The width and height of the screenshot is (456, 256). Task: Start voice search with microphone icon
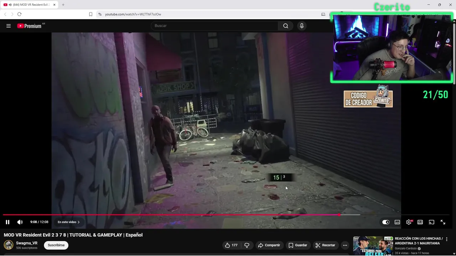[x=302, y=26]
